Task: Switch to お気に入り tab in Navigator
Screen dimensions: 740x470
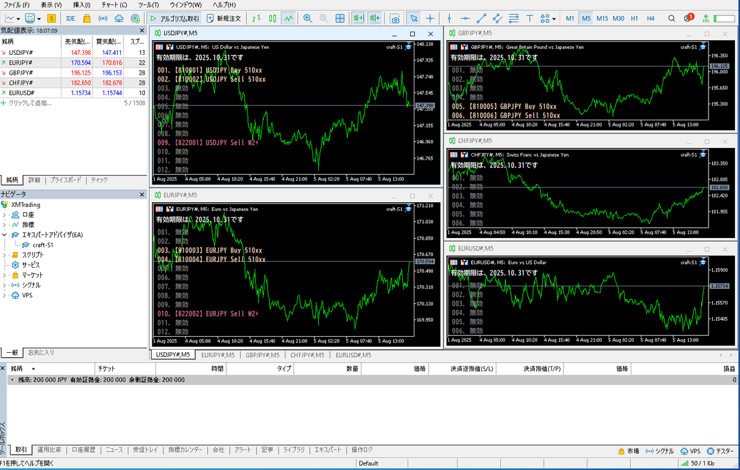Action: pyautogui.click(x=41, y=353)
